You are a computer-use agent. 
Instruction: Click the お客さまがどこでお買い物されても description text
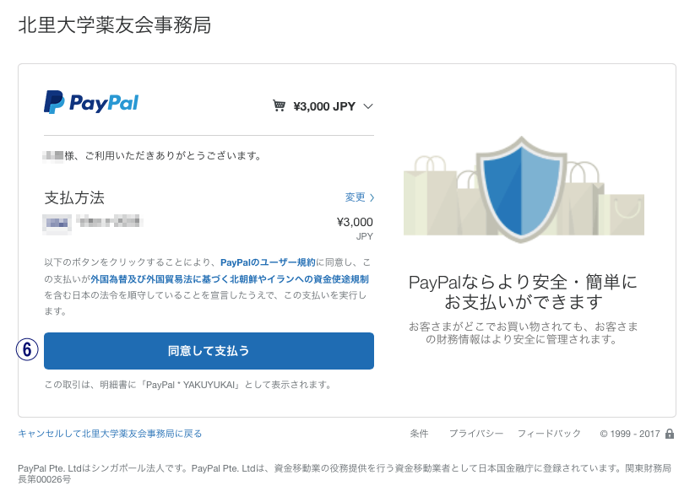click(x=523, y=333)
